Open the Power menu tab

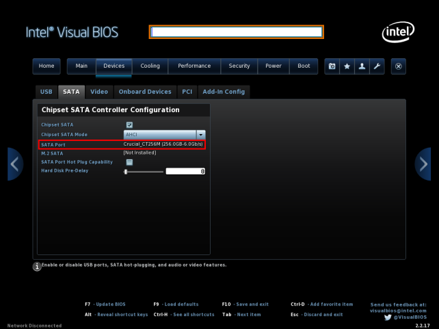point(274,66)
